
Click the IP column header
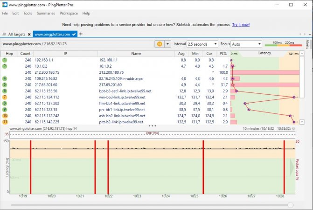pos(65,54)
